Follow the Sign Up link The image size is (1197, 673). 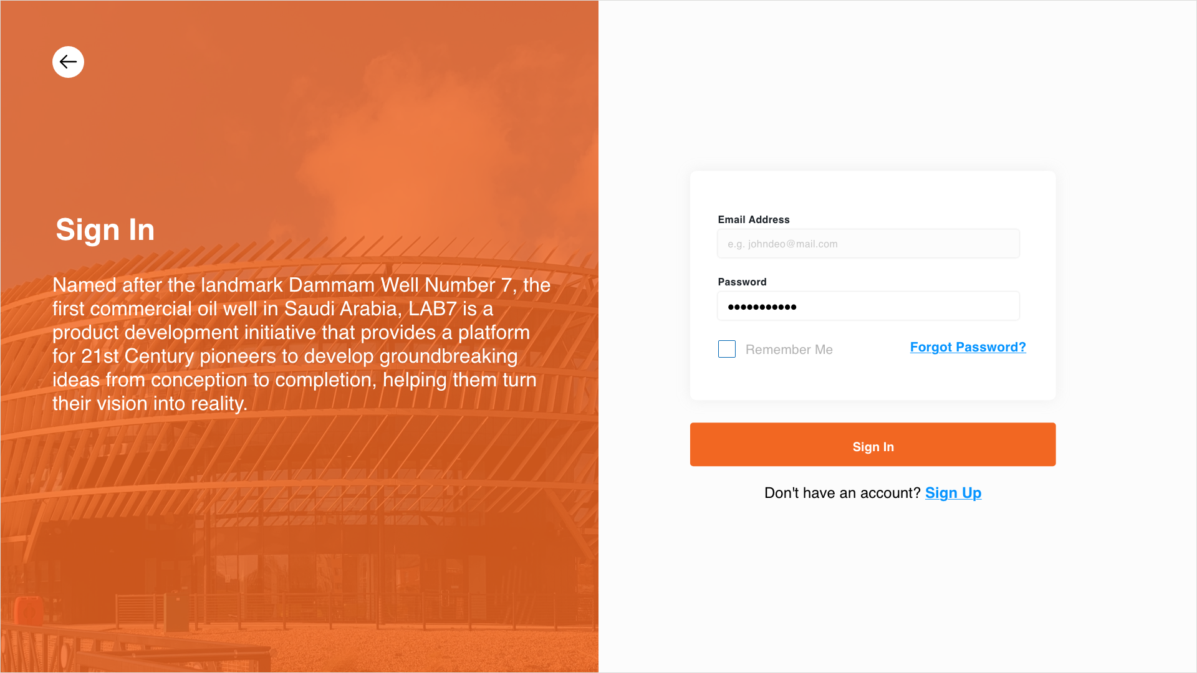pyautogui.click(x=953, y=493)
